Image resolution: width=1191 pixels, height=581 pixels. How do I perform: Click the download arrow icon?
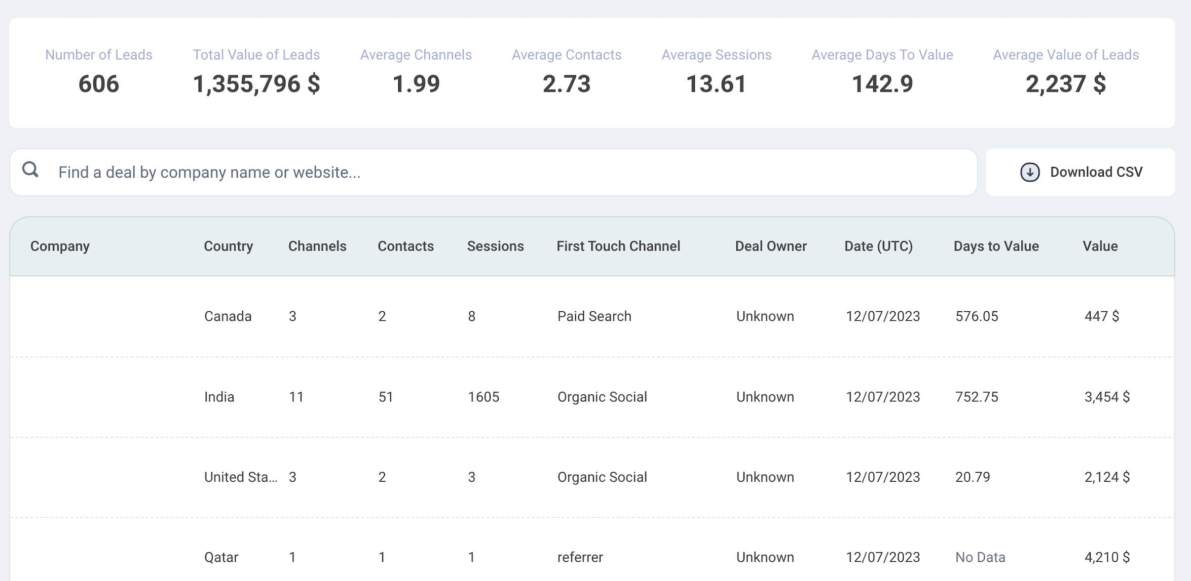[x=1029, y=172]
